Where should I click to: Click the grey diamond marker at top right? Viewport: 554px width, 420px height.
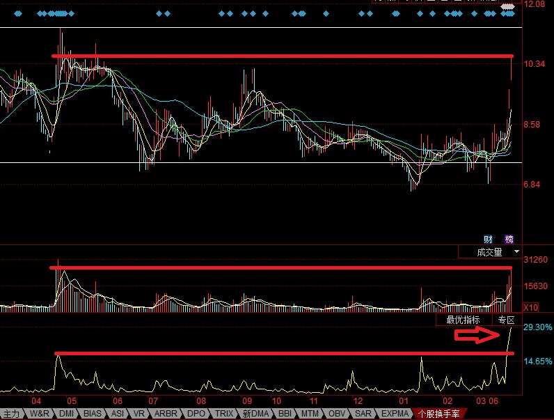[x=507, y=6]
